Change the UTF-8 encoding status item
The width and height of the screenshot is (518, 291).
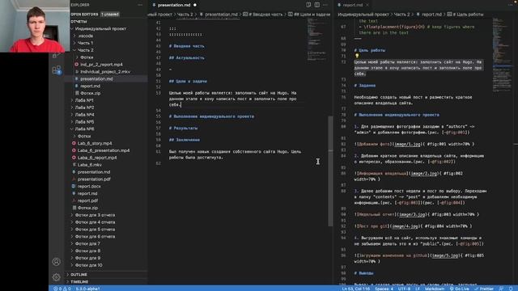point(404,289)
